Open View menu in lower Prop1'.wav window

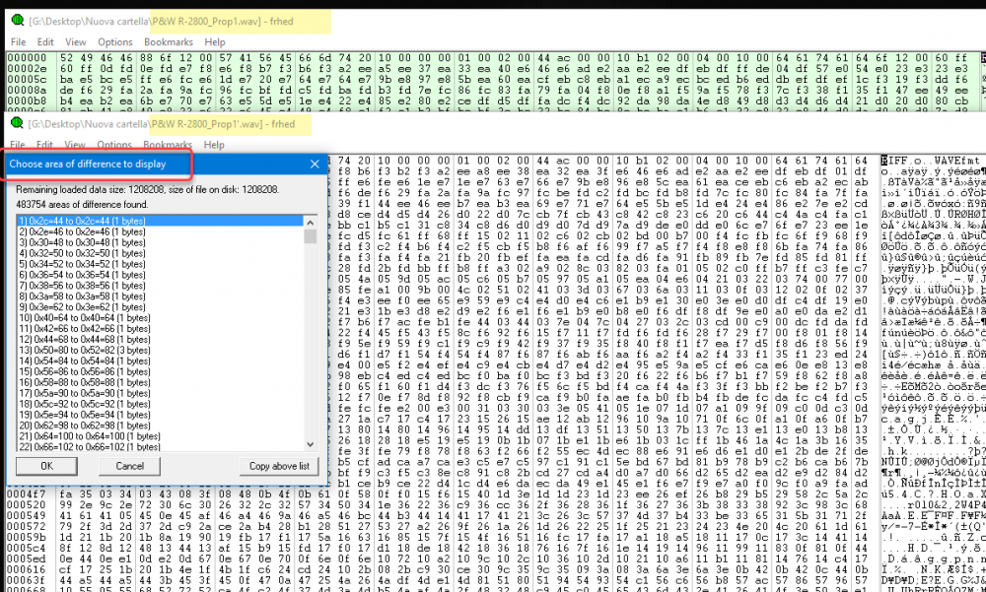[x=75, y=145]
